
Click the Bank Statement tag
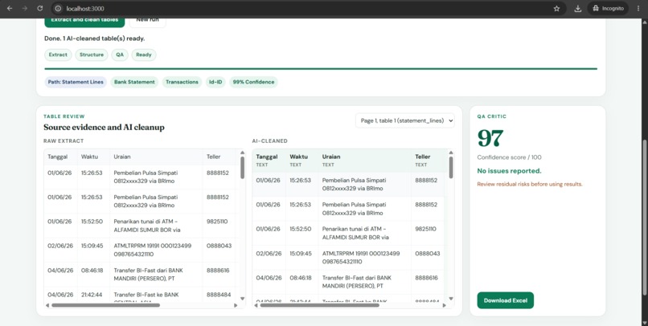coord(134,82)
